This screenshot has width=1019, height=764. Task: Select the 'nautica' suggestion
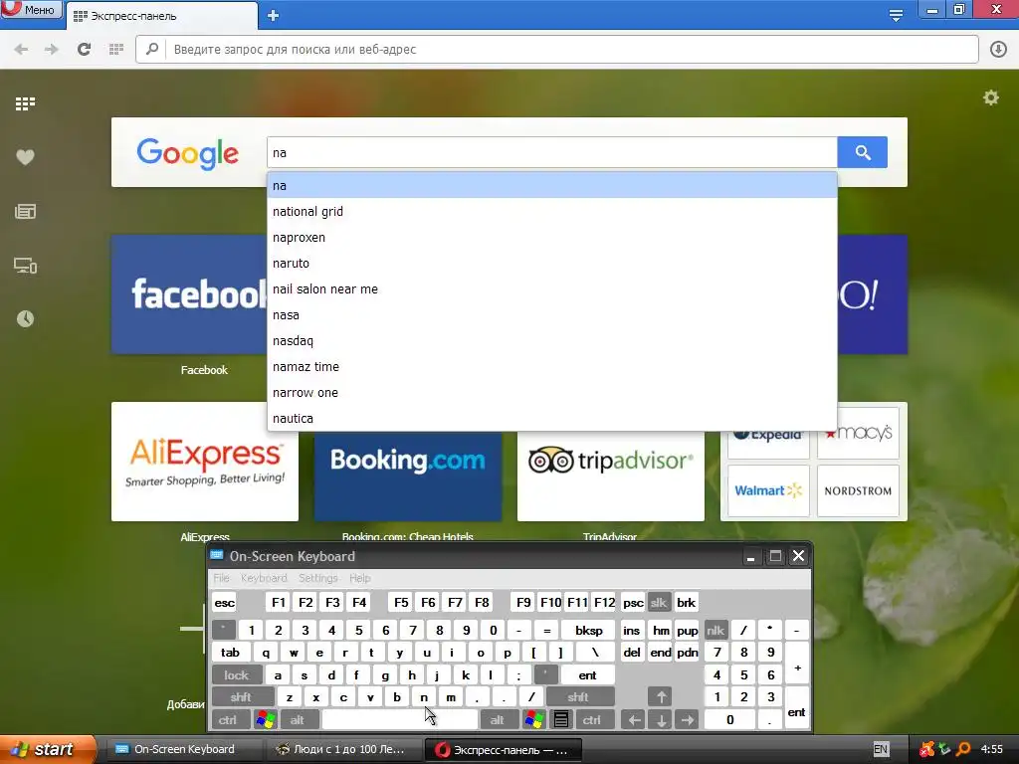551,419
